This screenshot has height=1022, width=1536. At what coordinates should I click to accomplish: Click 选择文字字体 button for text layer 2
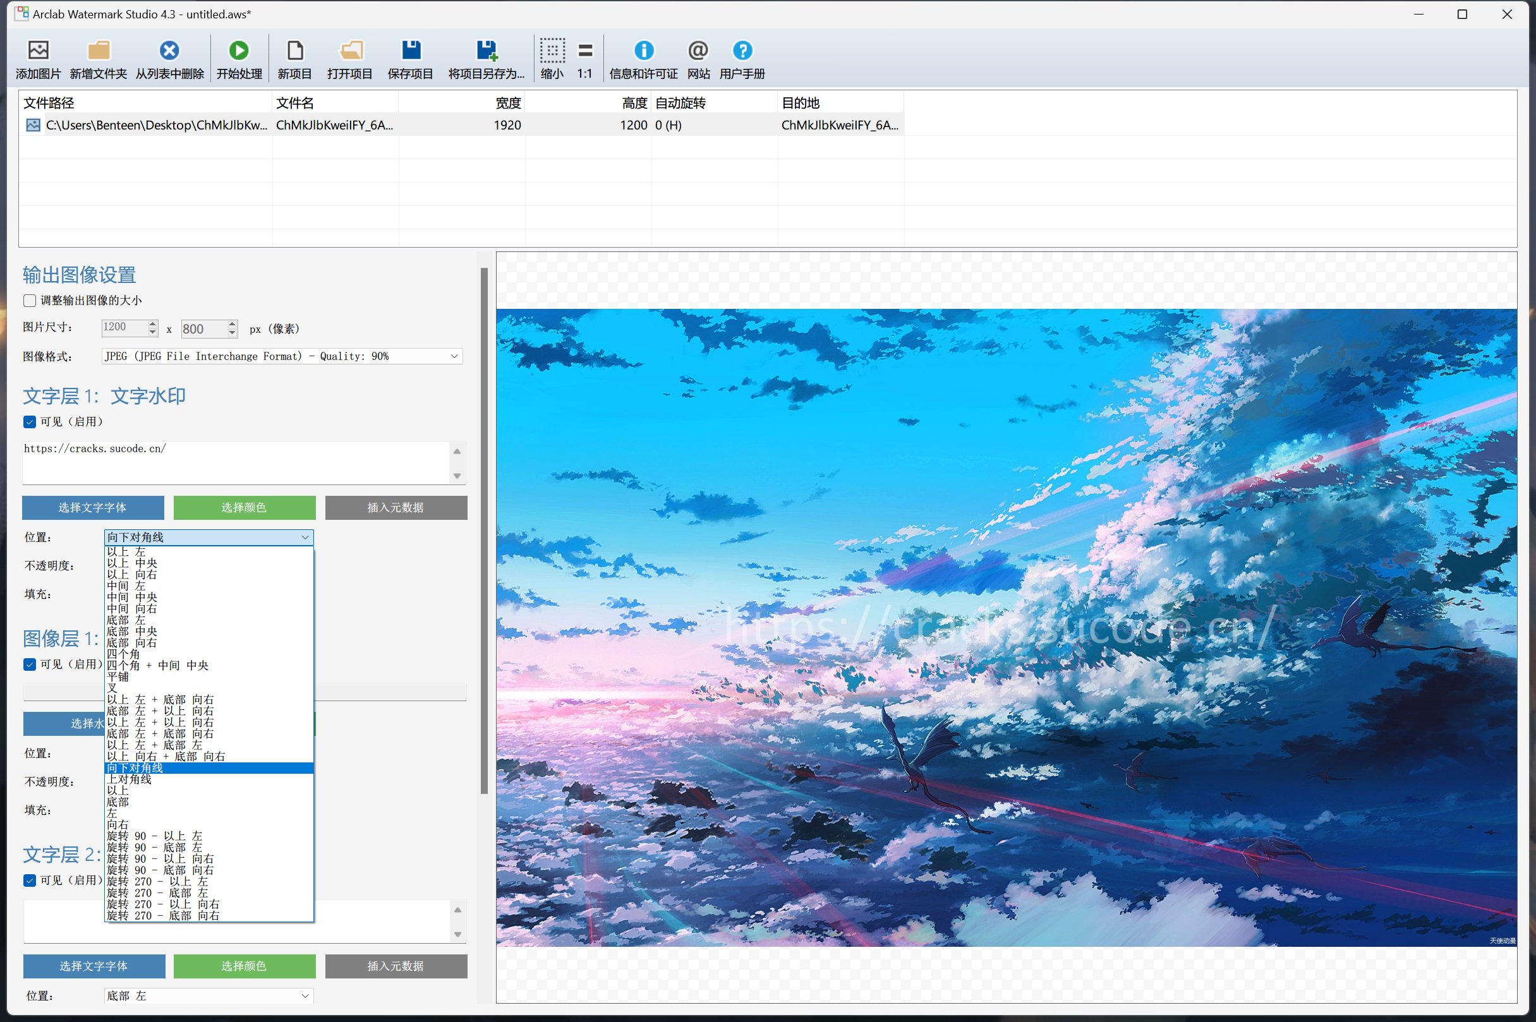tap(94, 966)
